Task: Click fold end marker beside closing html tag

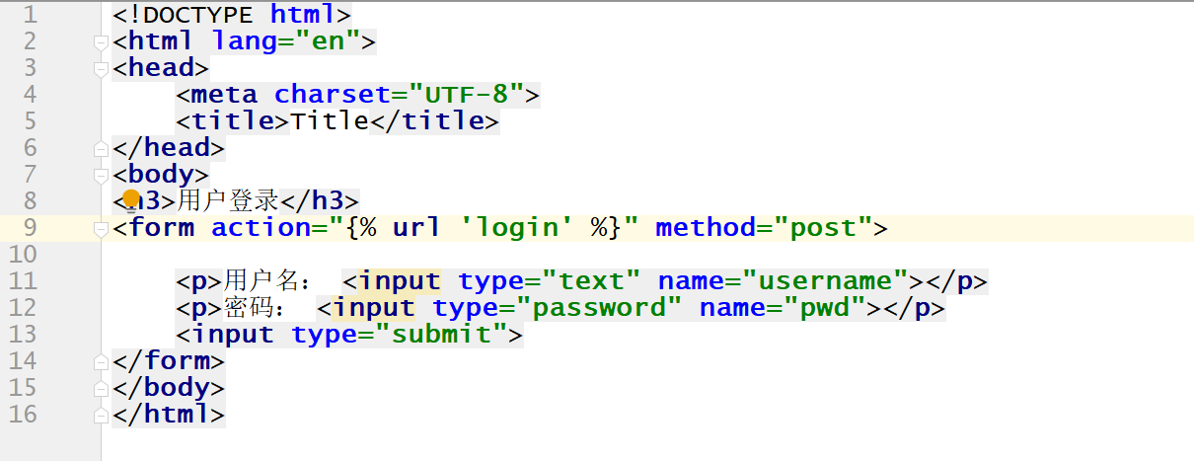Action: 100,416
